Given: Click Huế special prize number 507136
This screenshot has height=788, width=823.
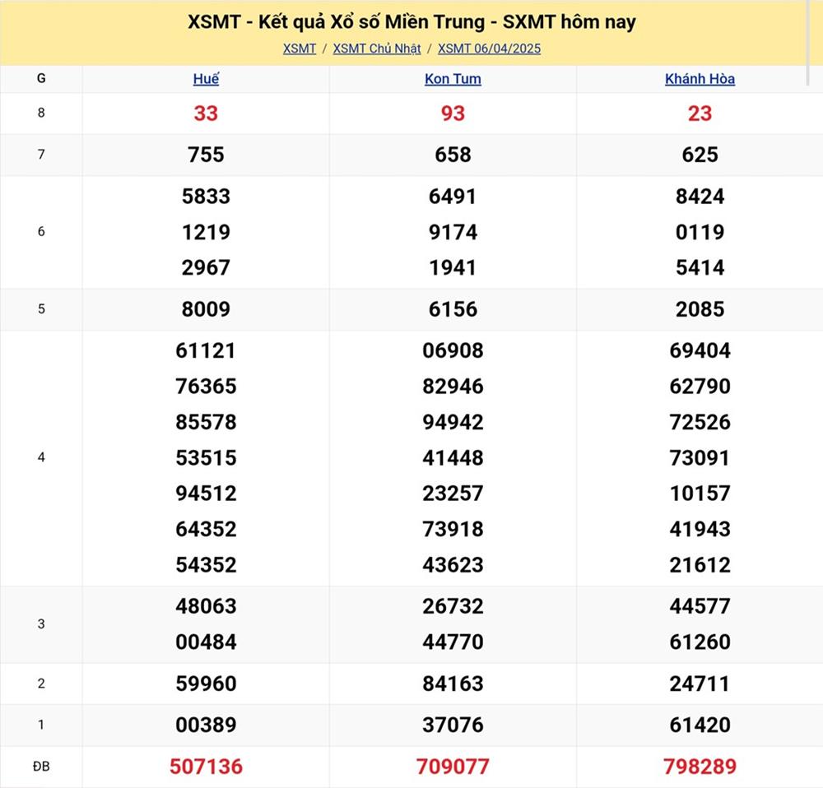Looking at the screenshot, I should click(x=206, y=767).
